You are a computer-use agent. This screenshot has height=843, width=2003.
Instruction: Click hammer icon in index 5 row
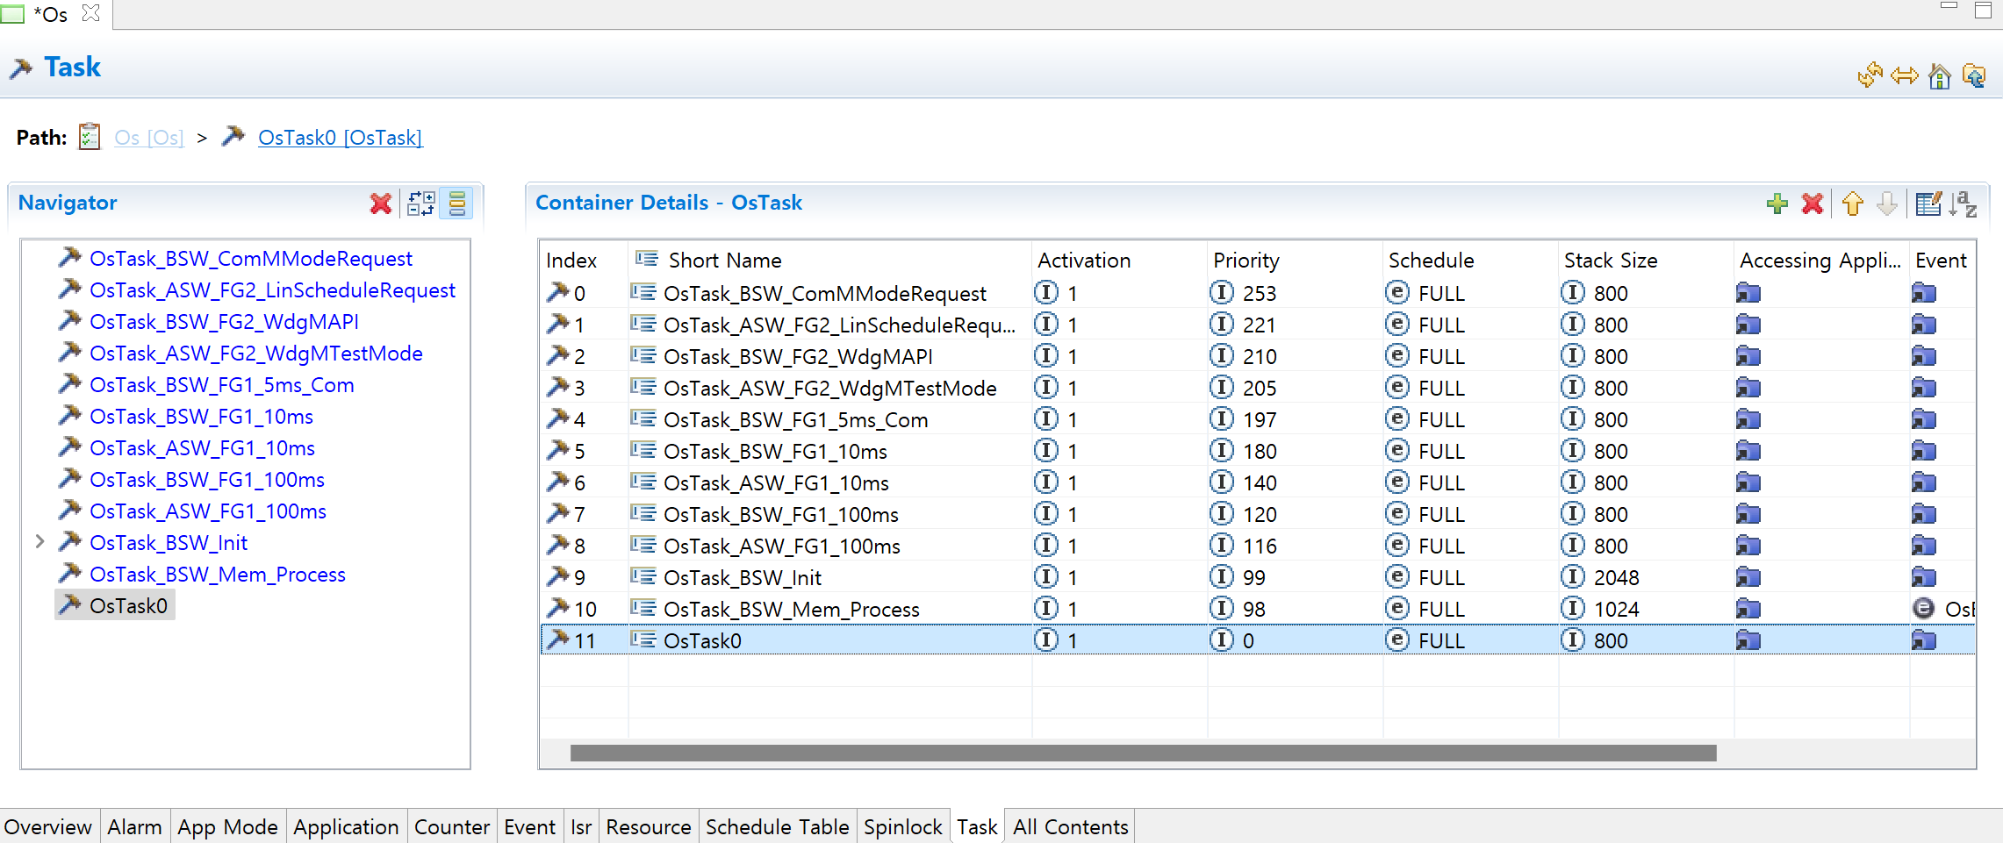point(557,450)
